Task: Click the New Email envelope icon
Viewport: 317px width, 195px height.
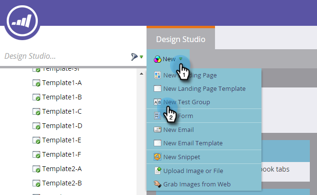Action: [x=157, y=130]
